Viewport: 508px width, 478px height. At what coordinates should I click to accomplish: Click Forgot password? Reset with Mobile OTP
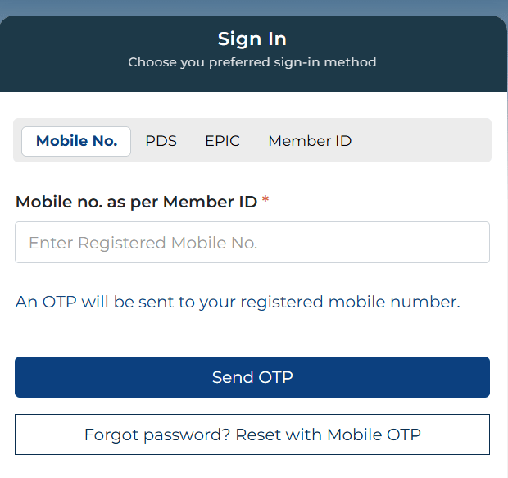pyautogui.click(x=252, y=435)
